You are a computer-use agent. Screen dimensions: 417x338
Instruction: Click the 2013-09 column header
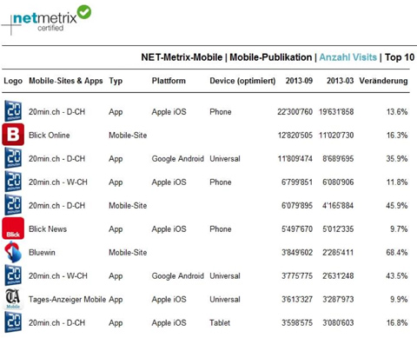coord(299,81)
